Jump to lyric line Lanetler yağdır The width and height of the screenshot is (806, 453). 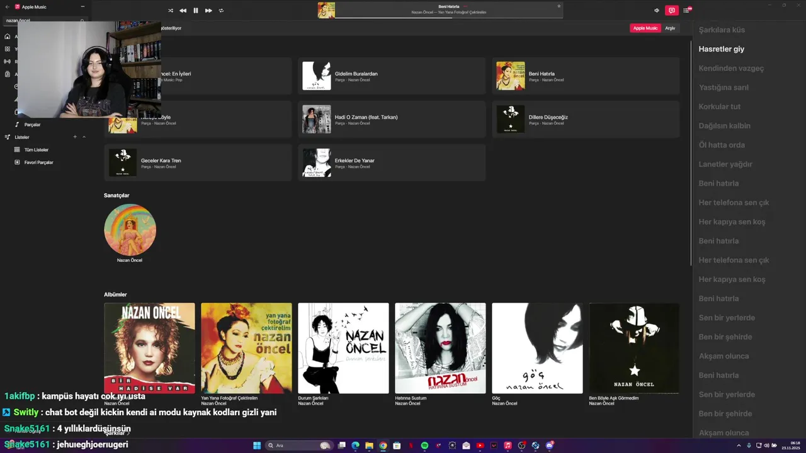(x=725, y=164)
